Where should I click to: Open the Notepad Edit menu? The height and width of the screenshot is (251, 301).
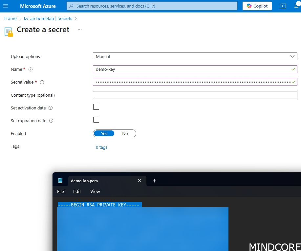point(77,191)
